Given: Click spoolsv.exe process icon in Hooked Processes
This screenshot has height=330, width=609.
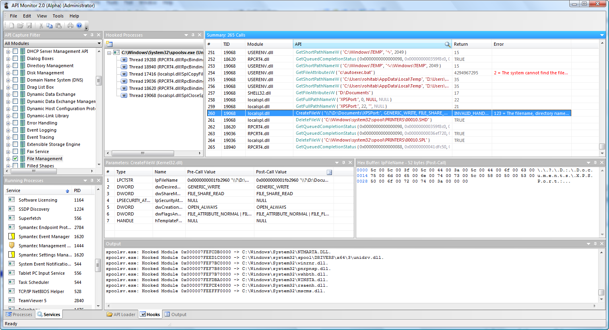Looking at the screenshot, I should 116,52.
